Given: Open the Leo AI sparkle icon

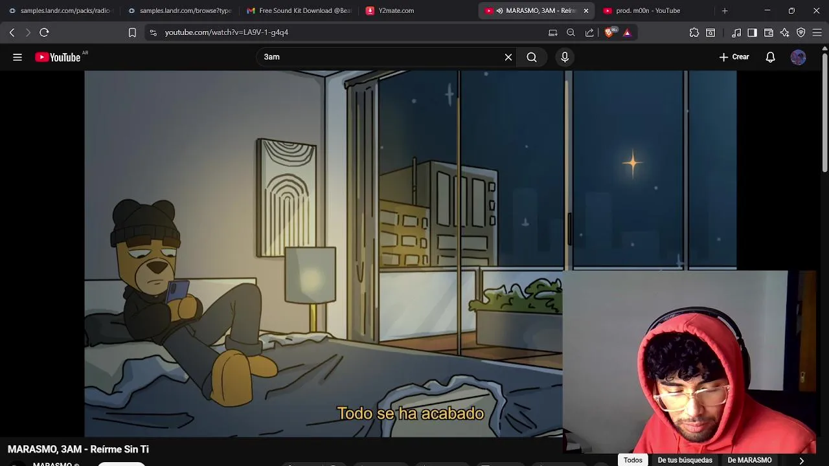Looking at the screenshot, I should (x=785, y=32).
